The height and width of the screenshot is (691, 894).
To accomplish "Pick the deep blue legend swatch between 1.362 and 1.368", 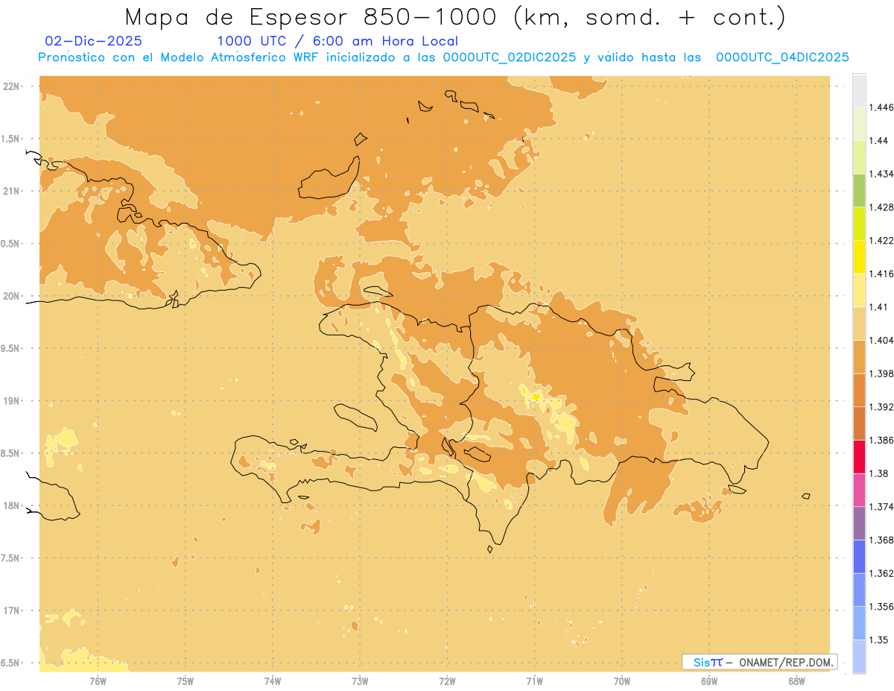I will click(x=859, y=557).
